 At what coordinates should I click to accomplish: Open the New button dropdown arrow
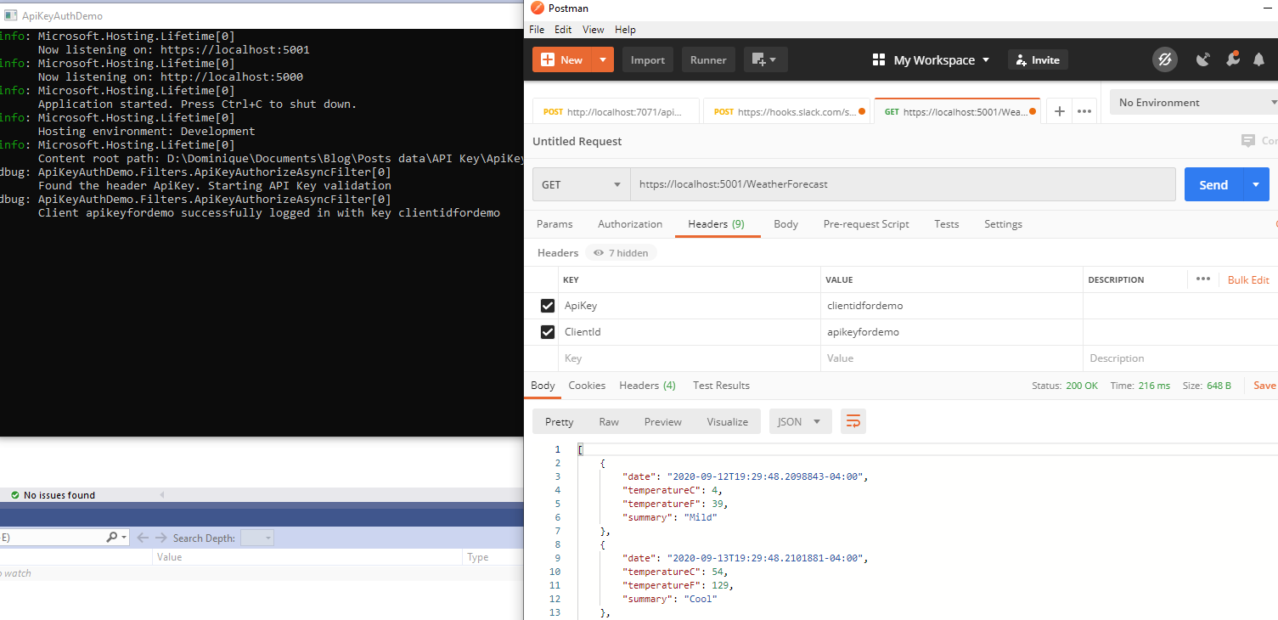(x=603, y=59)
